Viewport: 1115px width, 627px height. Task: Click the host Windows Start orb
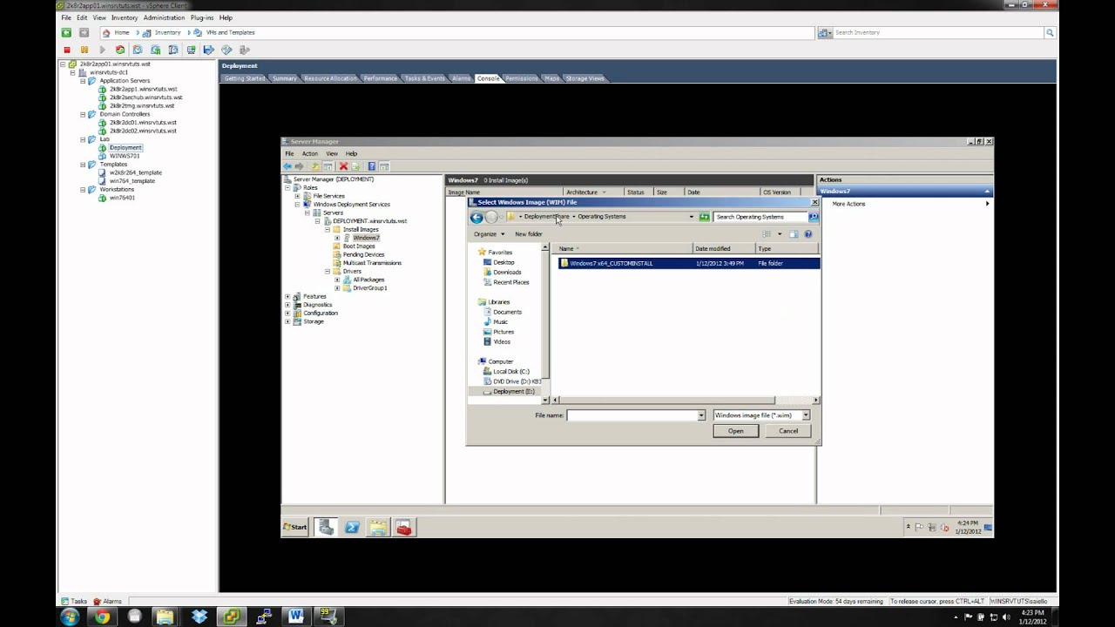70,617
